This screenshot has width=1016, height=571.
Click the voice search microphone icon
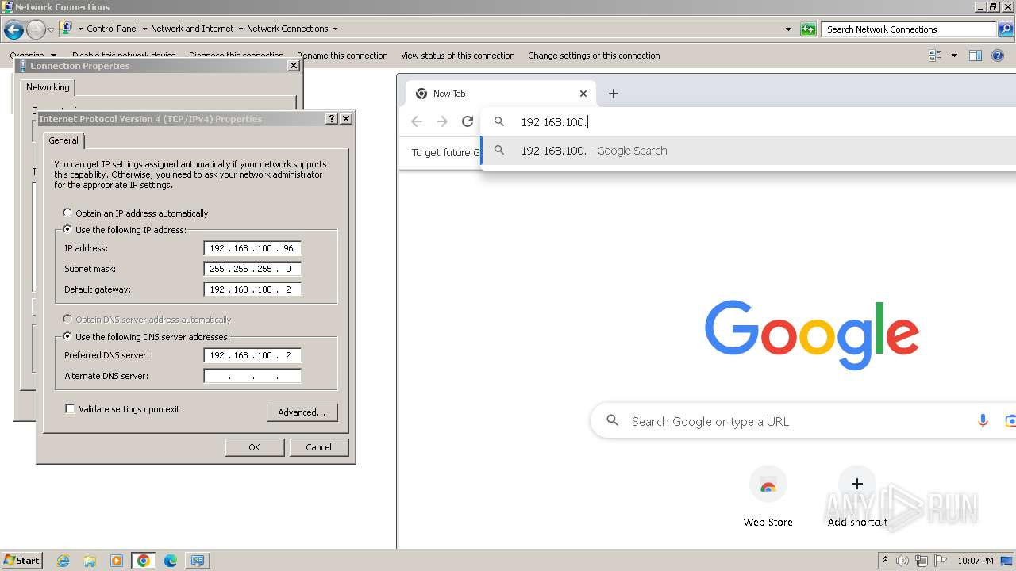(x=983, y=421)
